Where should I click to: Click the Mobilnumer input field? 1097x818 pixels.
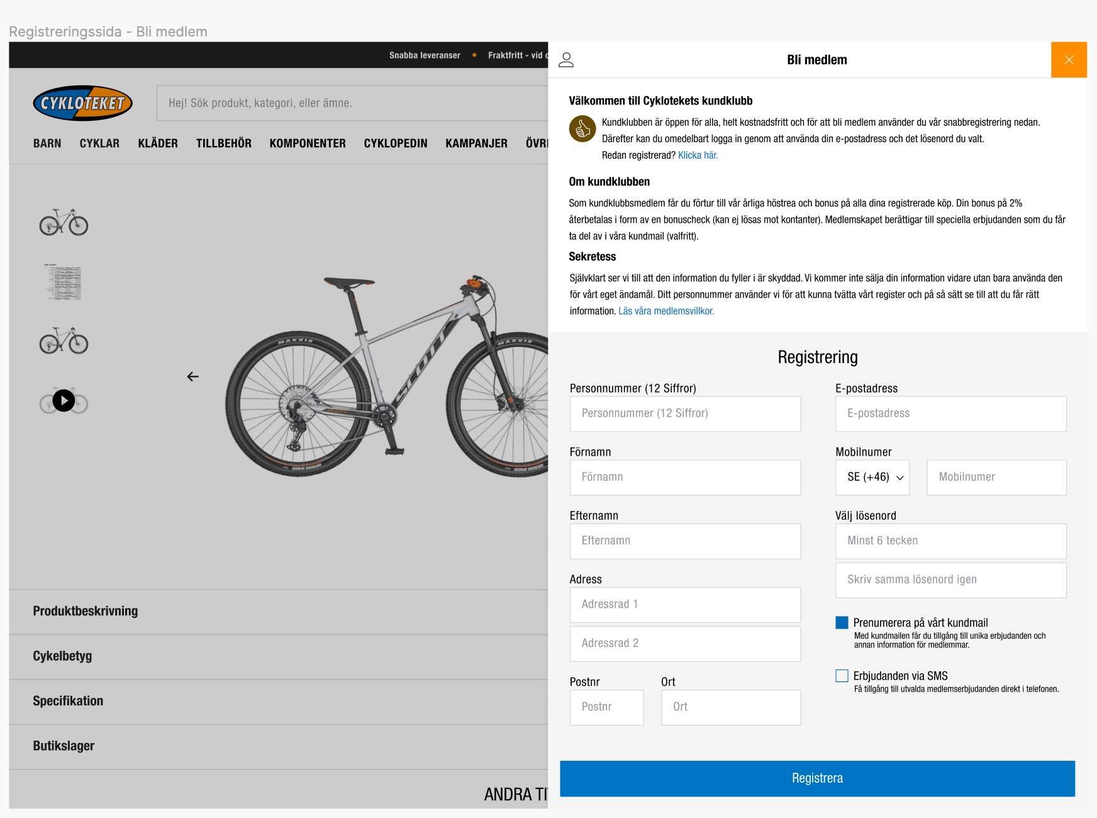click(997, 478)
